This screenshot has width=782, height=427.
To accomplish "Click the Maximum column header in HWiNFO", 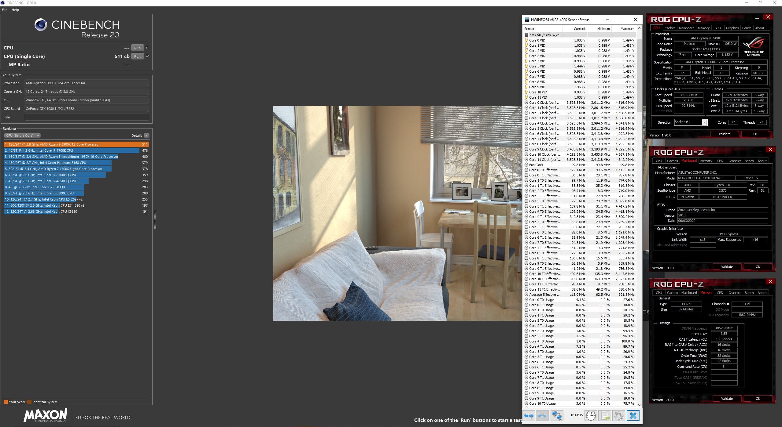I will (x=624, y=29).
